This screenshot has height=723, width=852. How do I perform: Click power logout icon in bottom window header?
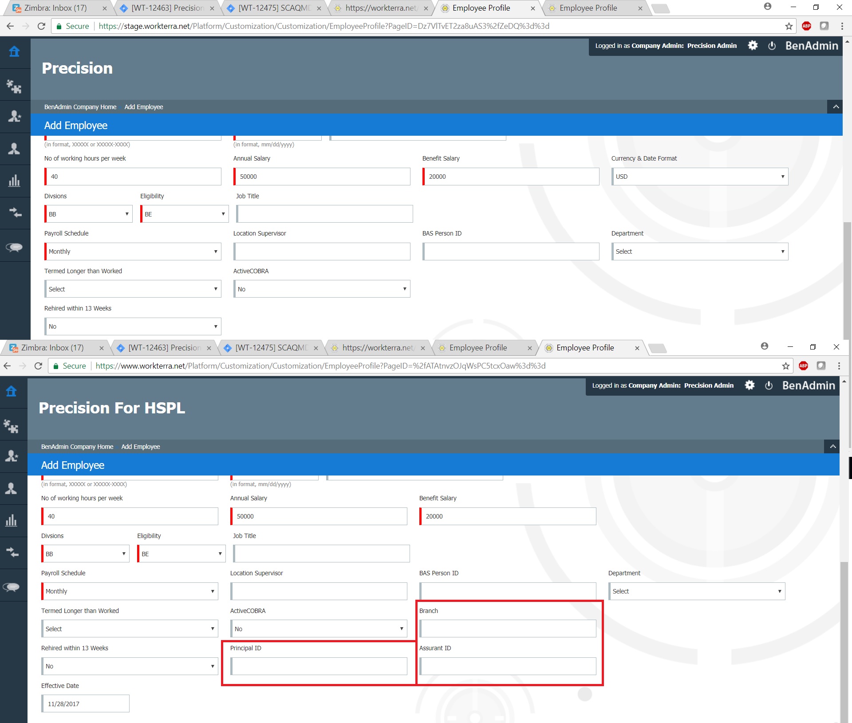(769, 385)
